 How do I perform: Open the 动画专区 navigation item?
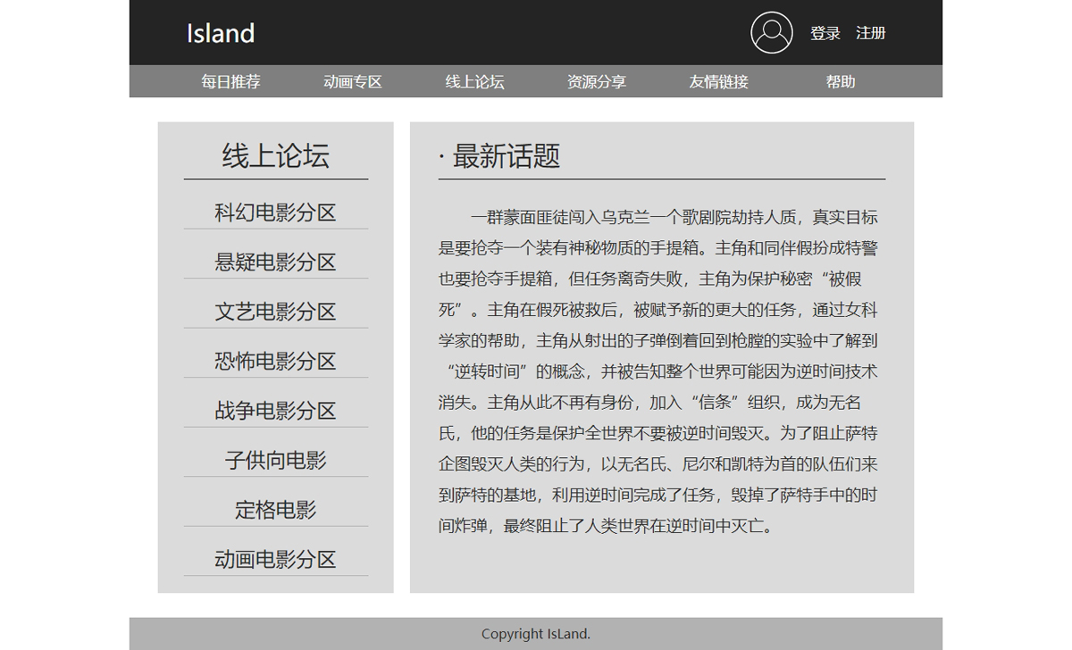tap(353, 81)
